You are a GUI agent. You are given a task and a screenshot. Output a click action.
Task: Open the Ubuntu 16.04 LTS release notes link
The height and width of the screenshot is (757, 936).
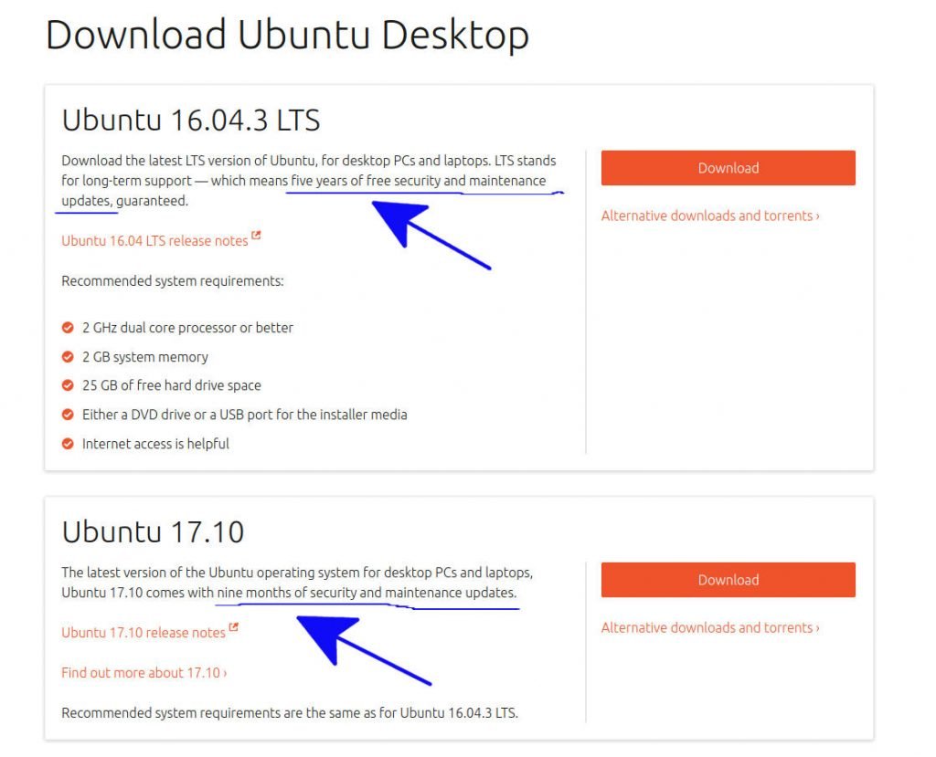coord(154,241)
